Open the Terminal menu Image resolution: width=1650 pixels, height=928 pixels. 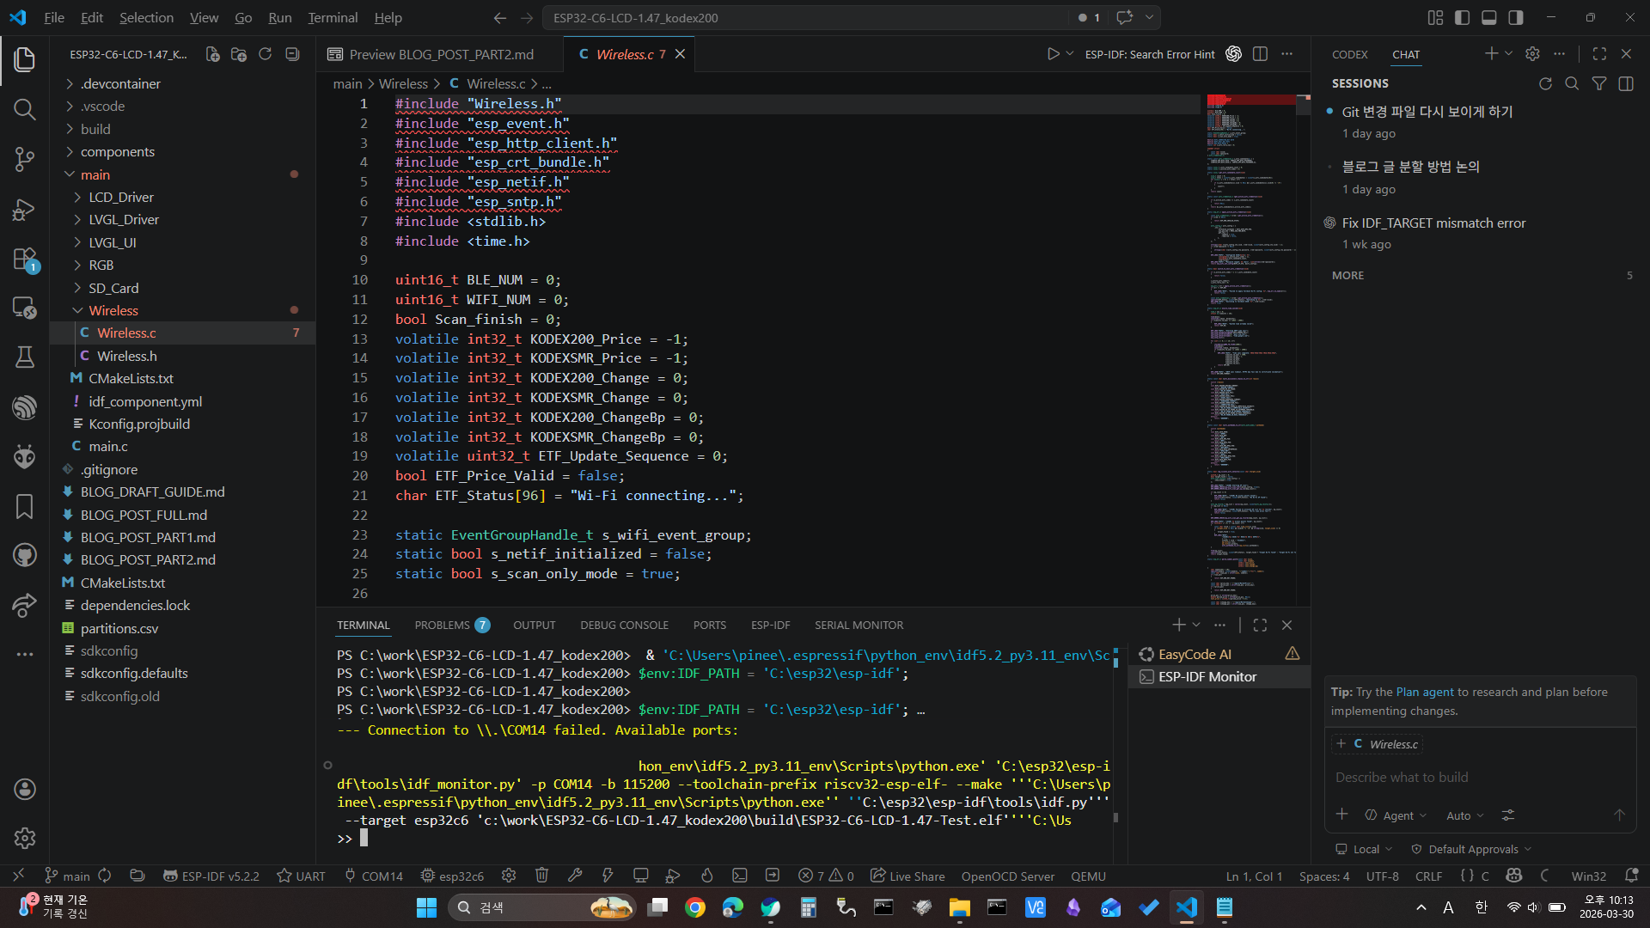333,17
